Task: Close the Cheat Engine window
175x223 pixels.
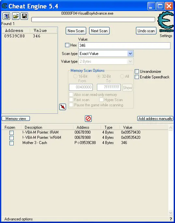Action: (x=169, y=6)
